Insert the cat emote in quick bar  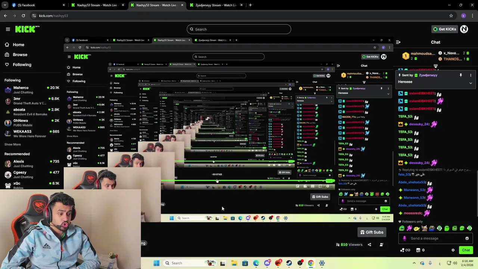coord(424,228)
